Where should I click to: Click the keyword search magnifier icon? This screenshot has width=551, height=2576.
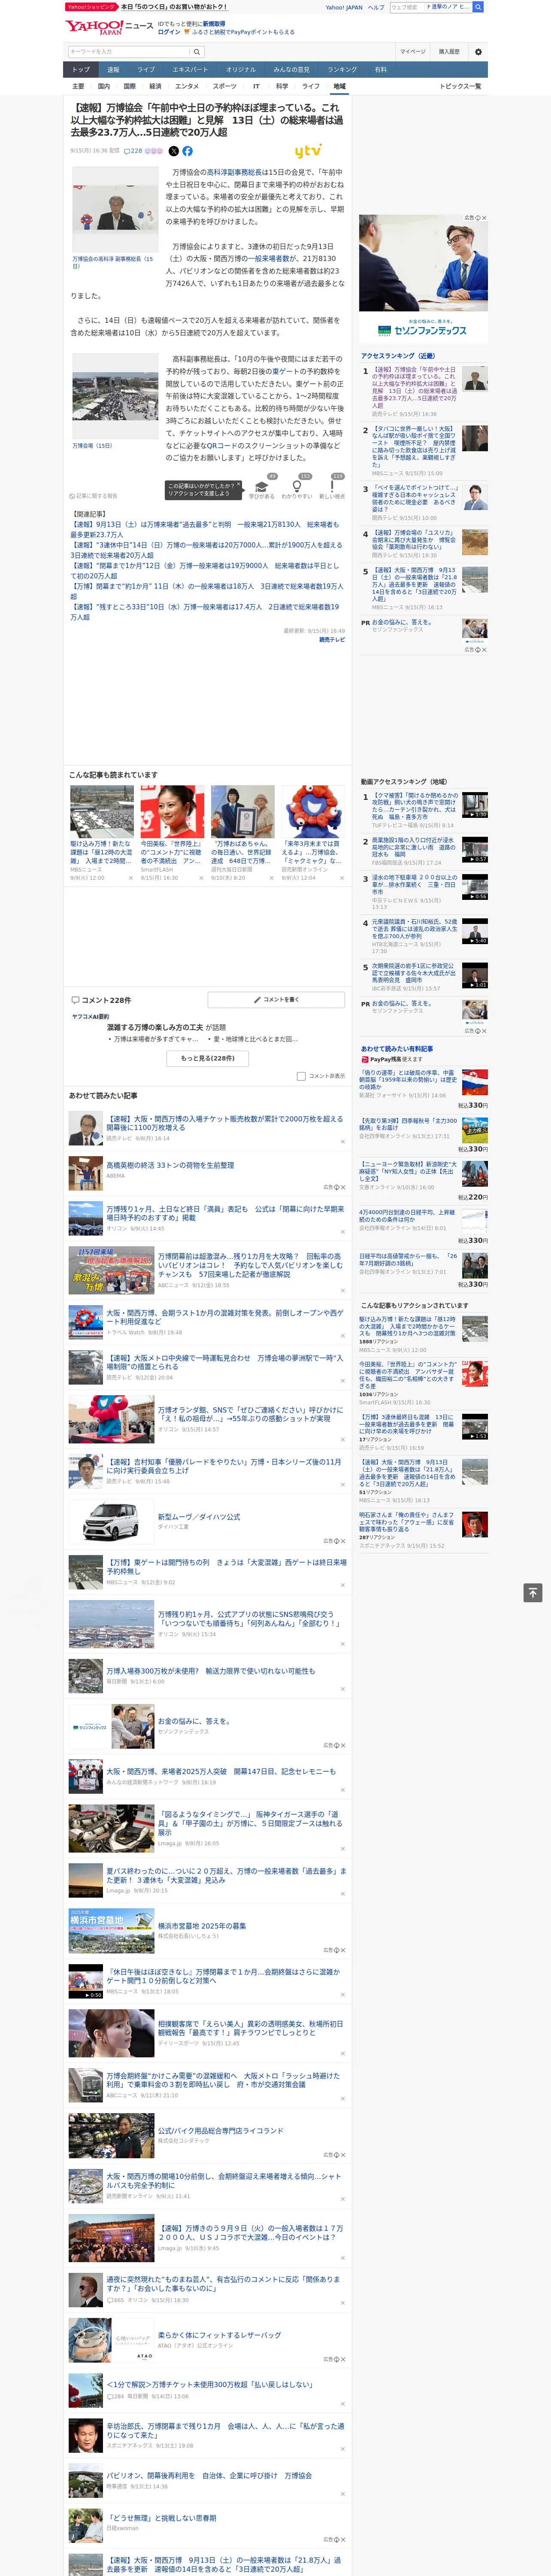tap(197, 52)
